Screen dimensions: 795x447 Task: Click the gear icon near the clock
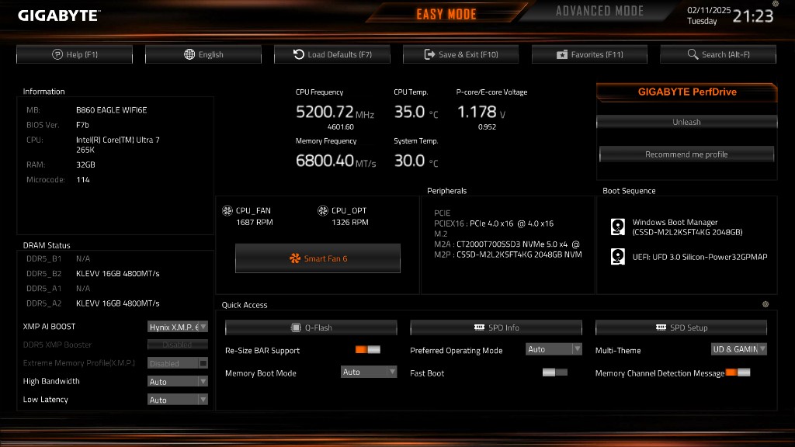pos(776,4)
